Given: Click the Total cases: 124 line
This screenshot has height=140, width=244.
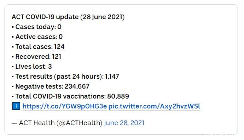Looking at the screenshot, I should pyautogui.click(x=38, y=47).
